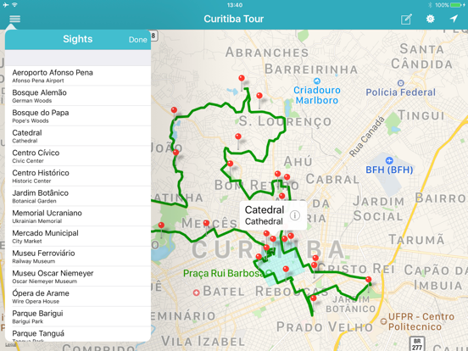Tap the BFH airport marker
This screenshot has height=351, width=468.
389,160
